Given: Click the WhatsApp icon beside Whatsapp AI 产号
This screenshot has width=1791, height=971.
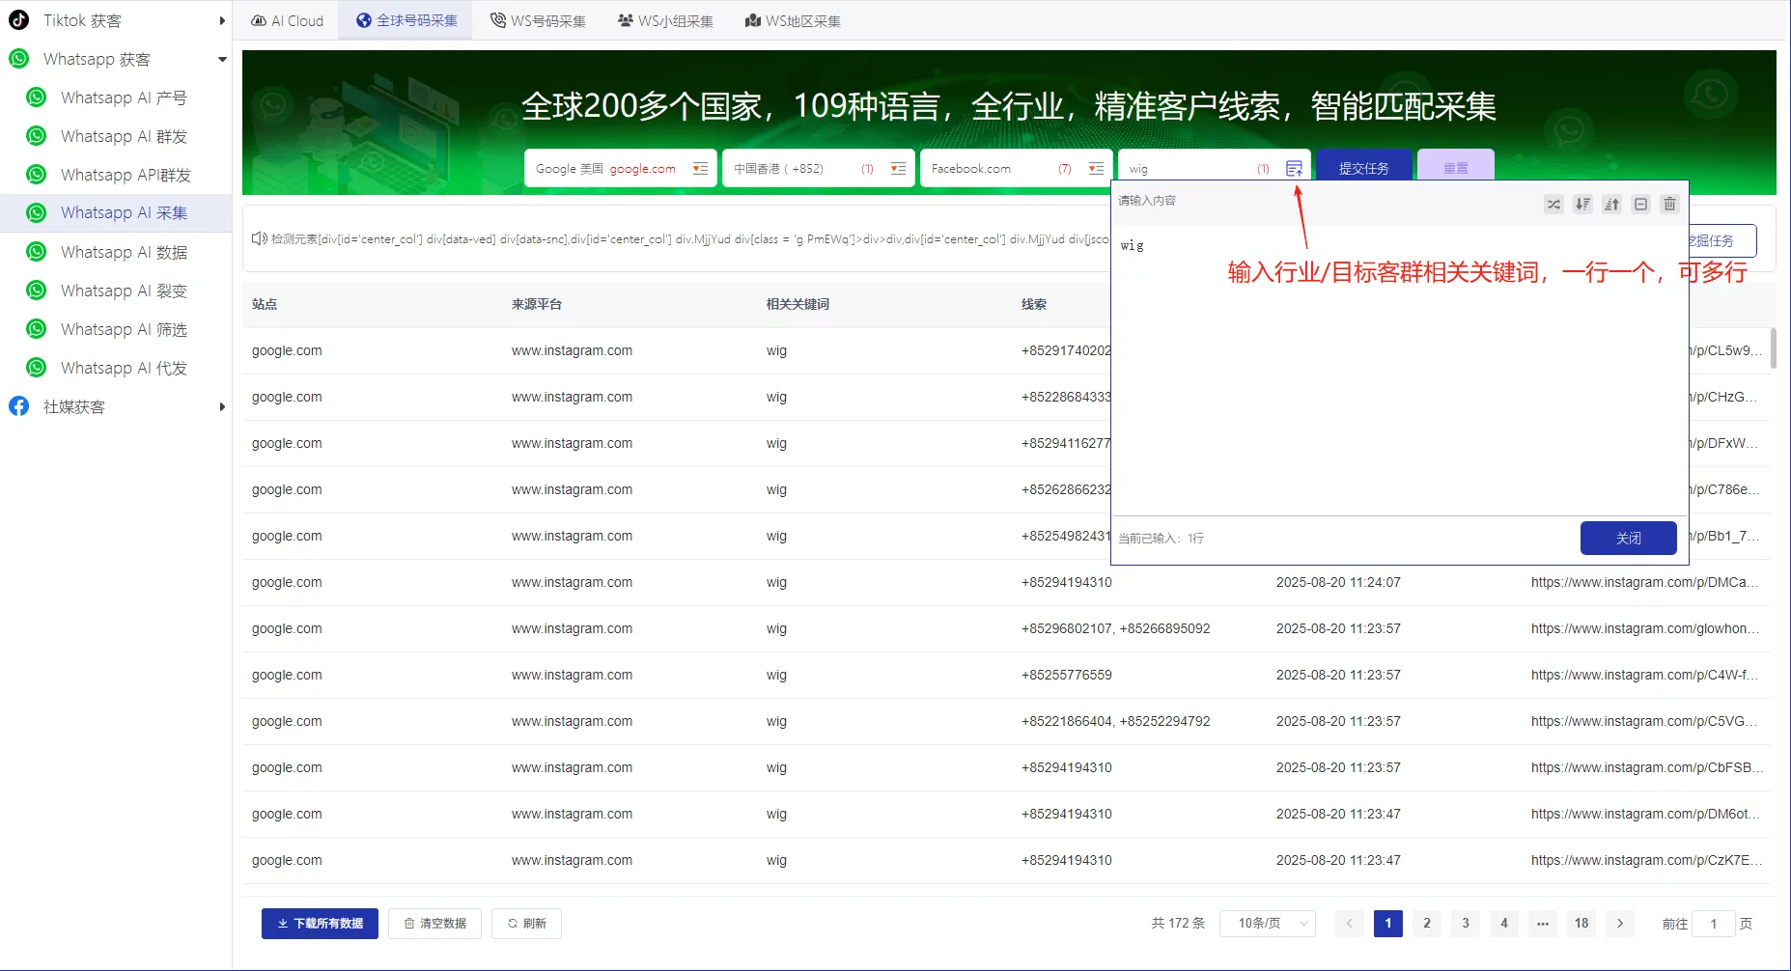Looking at the screenshot, I should (36, 97).
